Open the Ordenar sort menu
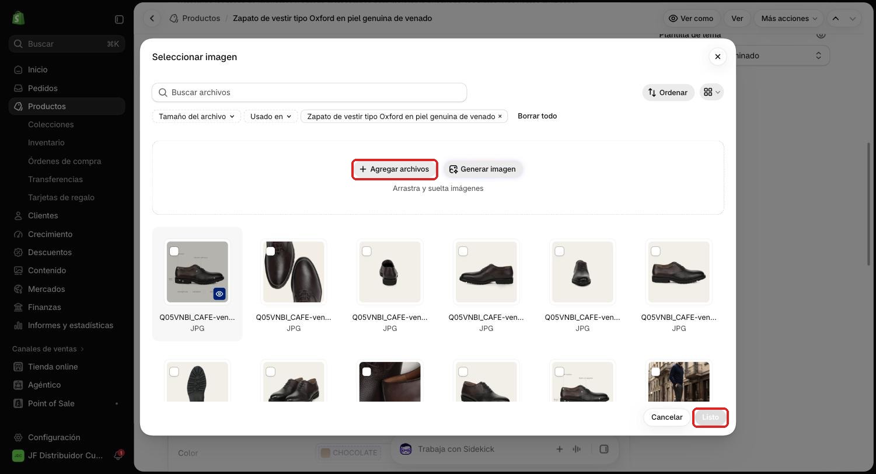This screenshot has width=876, height=474. tap(668, 92)
